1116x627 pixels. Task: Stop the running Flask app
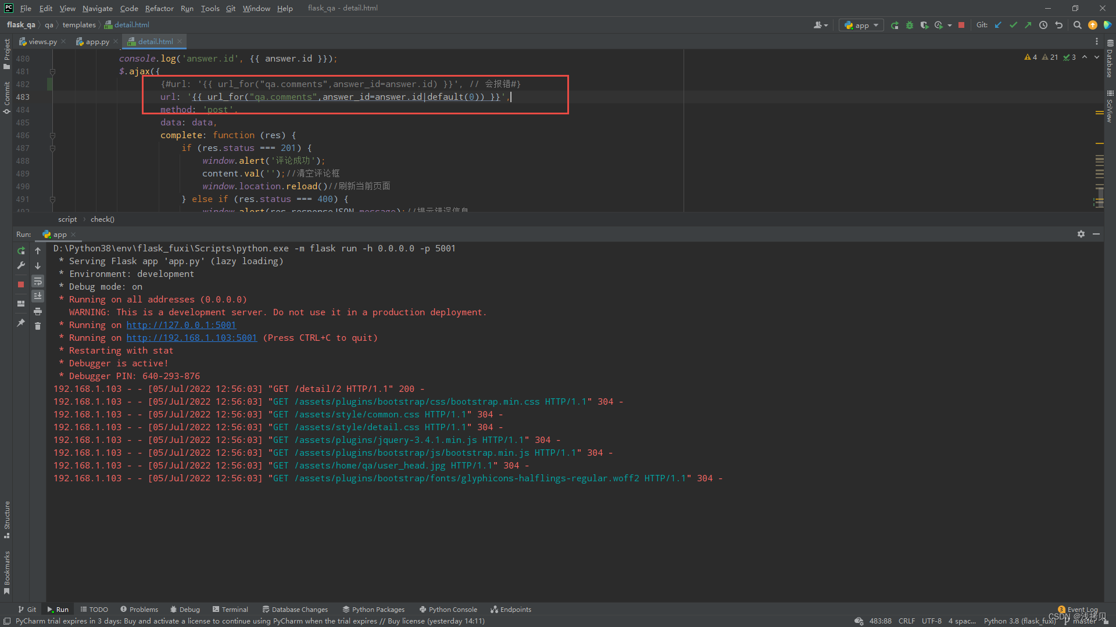coord(962,25)
